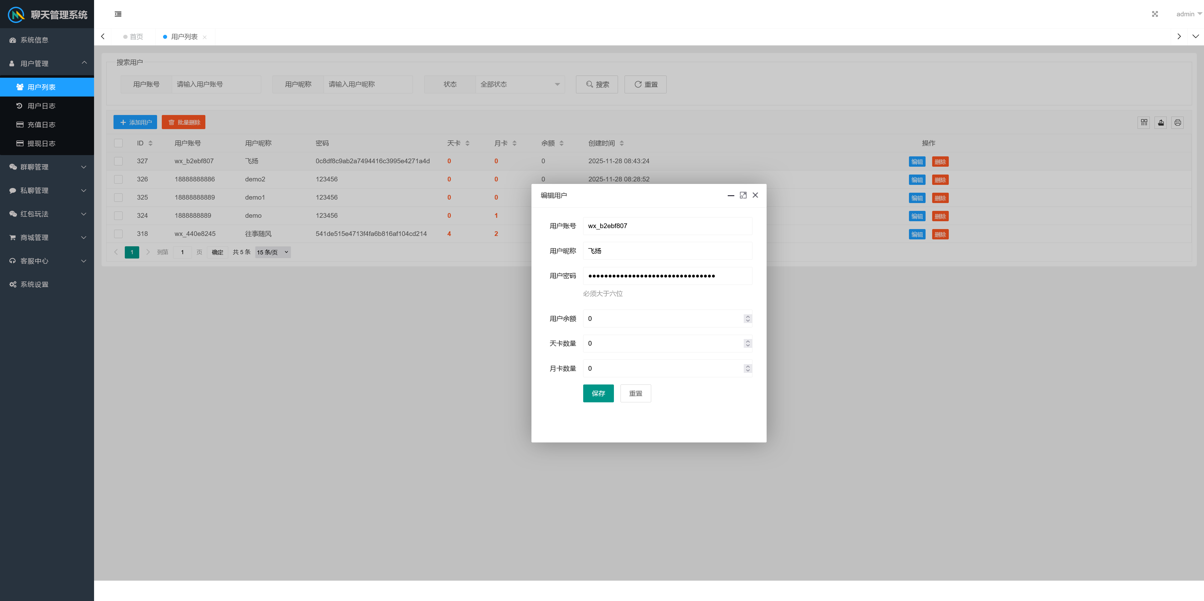This screenshot has height=601, width=1204.
Task: Click the 添加用户 button
Action: coord(135,122)
